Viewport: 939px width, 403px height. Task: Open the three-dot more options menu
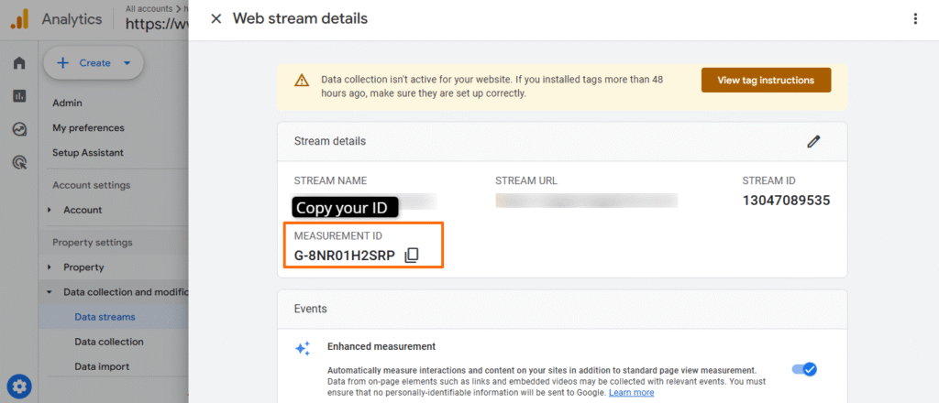point(914,18)
